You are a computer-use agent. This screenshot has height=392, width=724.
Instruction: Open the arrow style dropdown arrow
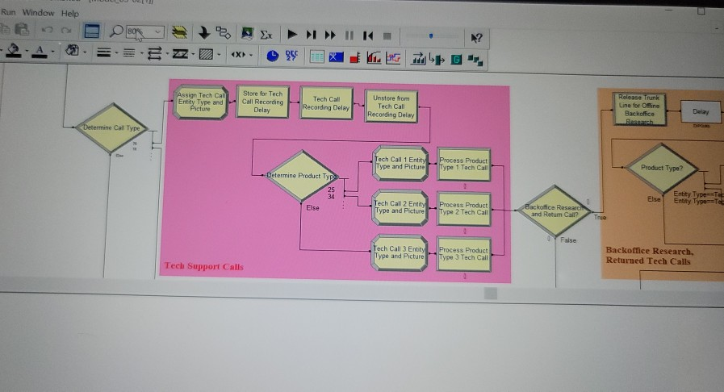[x=167, y=54]
